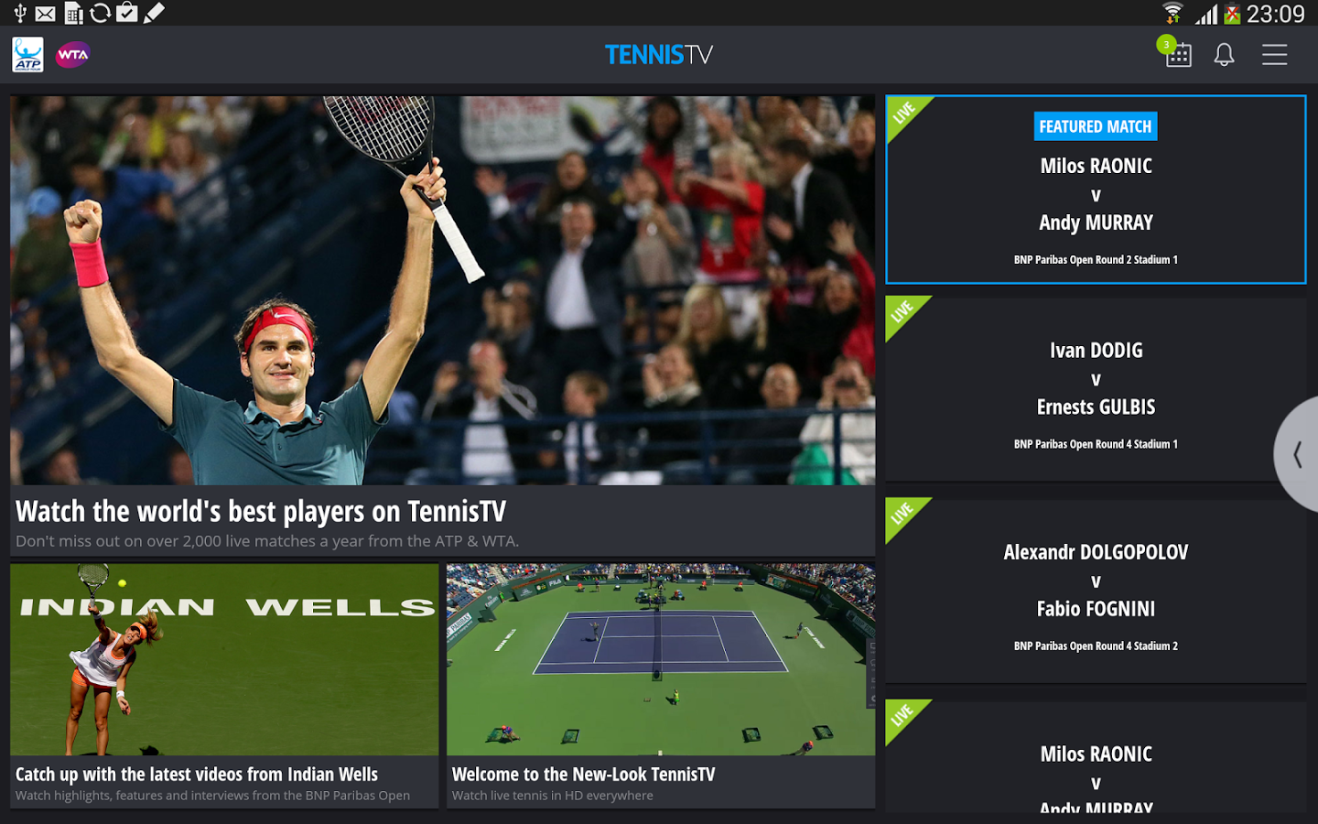Open 'Watch the world's best players' headline
This screenshot has width=1318, height=824.
pos(261,511)
